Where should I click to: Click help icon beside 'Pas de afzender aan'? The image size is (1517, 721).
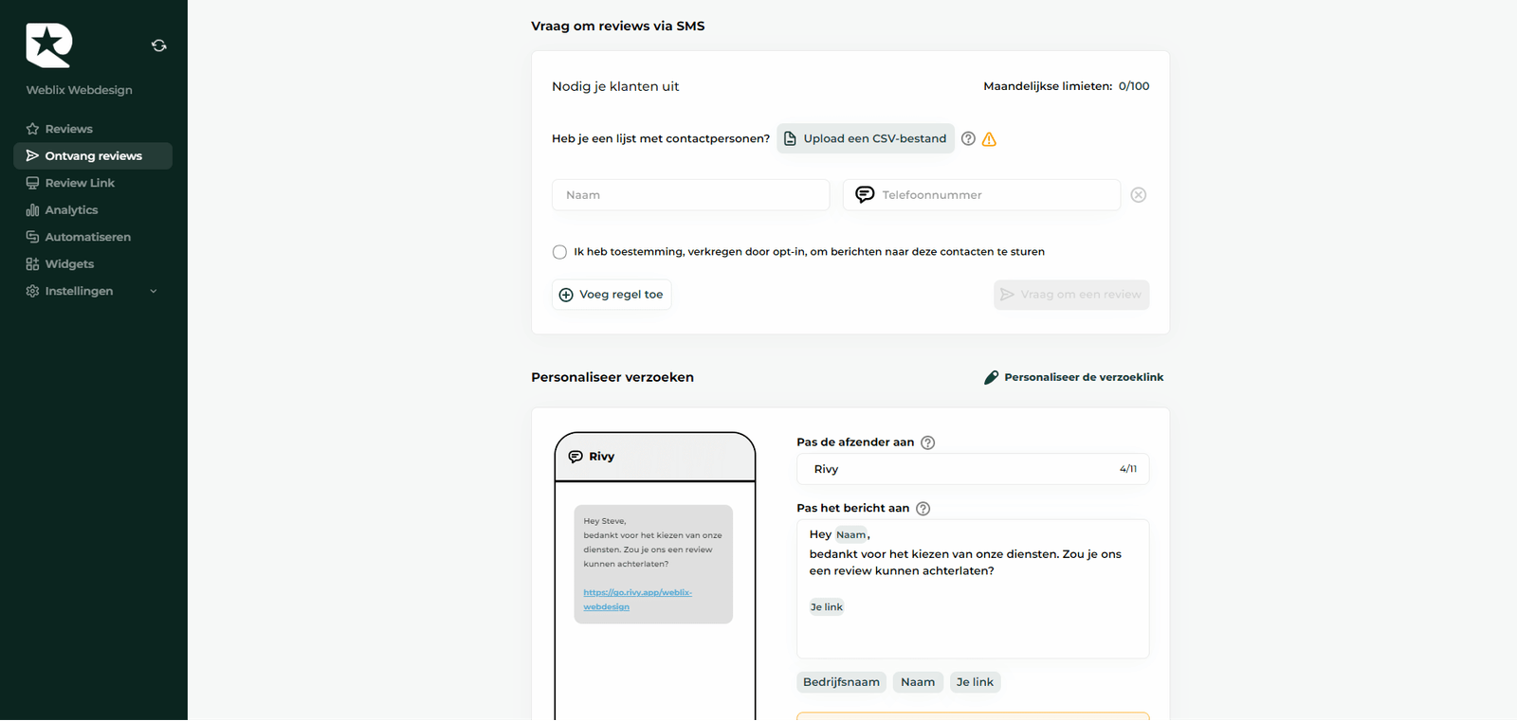[928, 442]
